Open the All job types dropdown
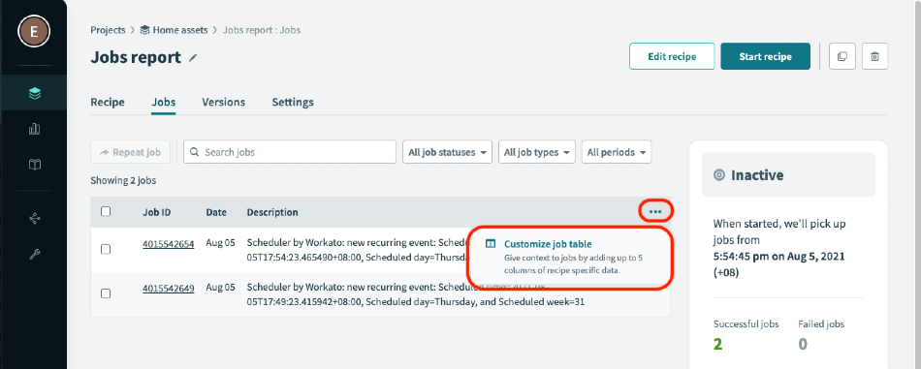Screen dimensions: 921x369 [x=537, y=152]
